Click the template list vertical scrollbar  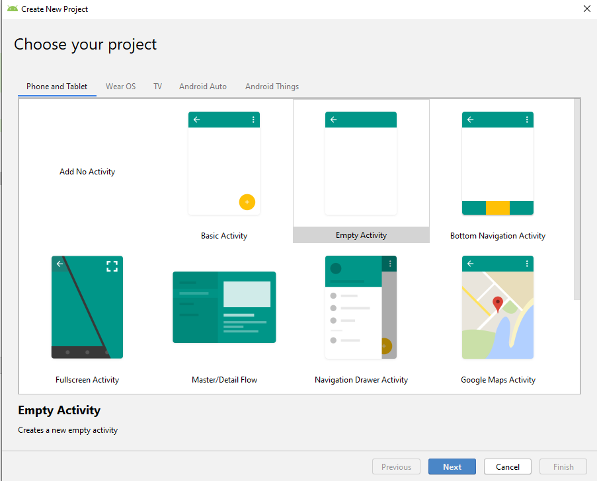(577, 200)
